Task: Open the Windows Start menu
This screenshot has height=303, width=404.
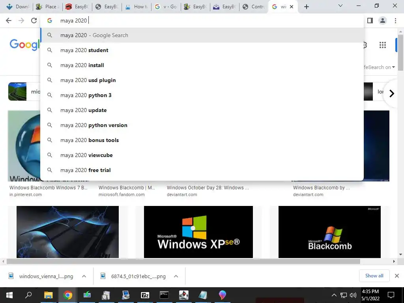Action: (9, 295)
